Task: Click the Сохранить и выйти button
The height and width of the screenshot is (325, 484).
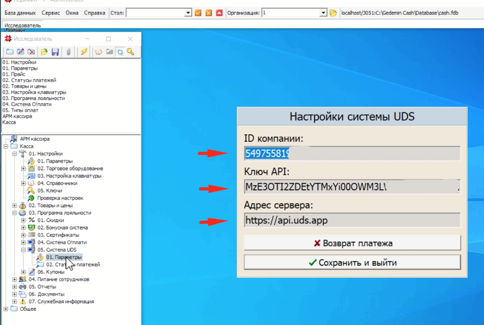Action: tap(352, 262)
